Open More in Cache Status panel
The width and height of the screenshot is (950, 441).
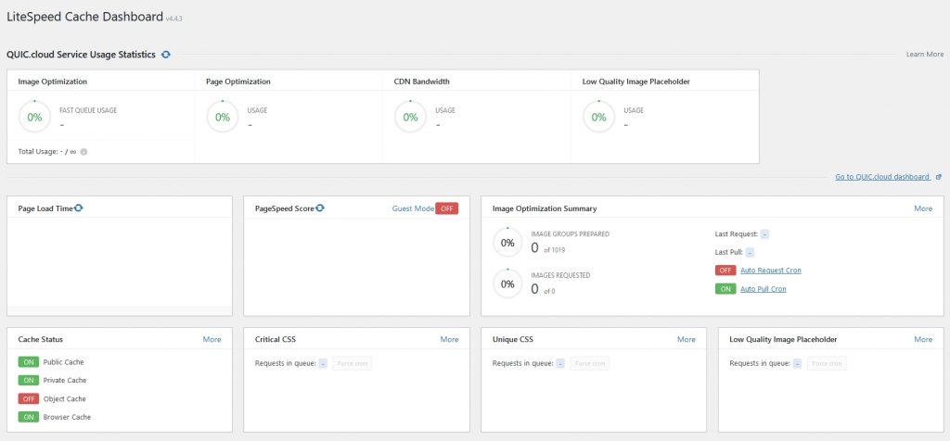click(212, 339)
